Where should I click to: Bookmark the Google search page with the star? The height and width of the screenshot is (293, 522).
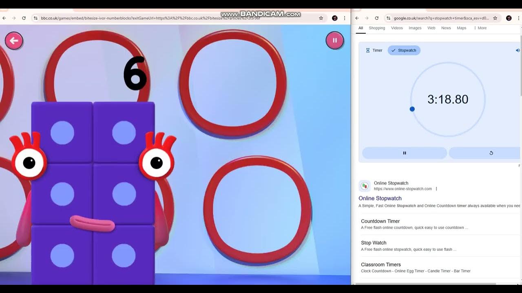click(495, 18)
